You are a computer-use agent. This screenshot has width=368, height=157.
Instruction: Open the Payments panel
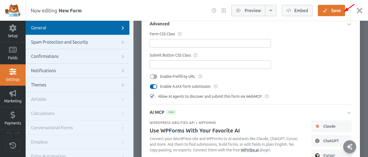(x=13, y=118)
